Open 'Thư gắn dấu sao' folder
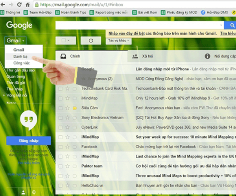236x196 pixels. coord(21,70)
